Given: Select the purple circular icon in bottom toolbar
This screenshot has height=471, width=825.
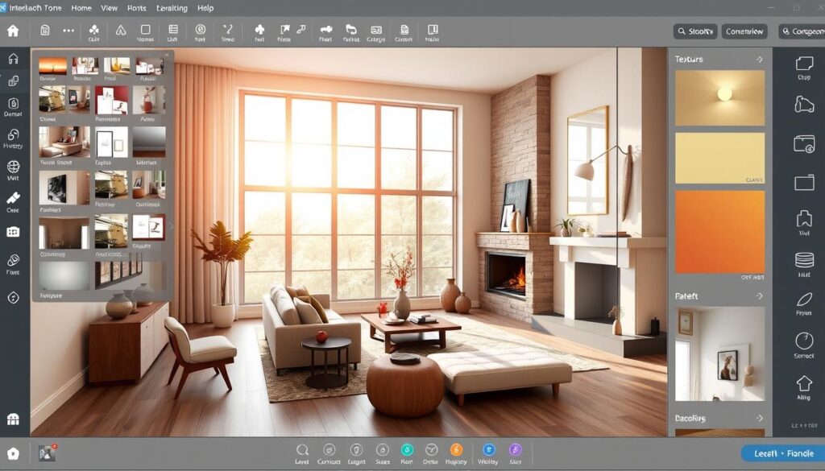Looking at the screenshot, I should click(x=516, y=450).
